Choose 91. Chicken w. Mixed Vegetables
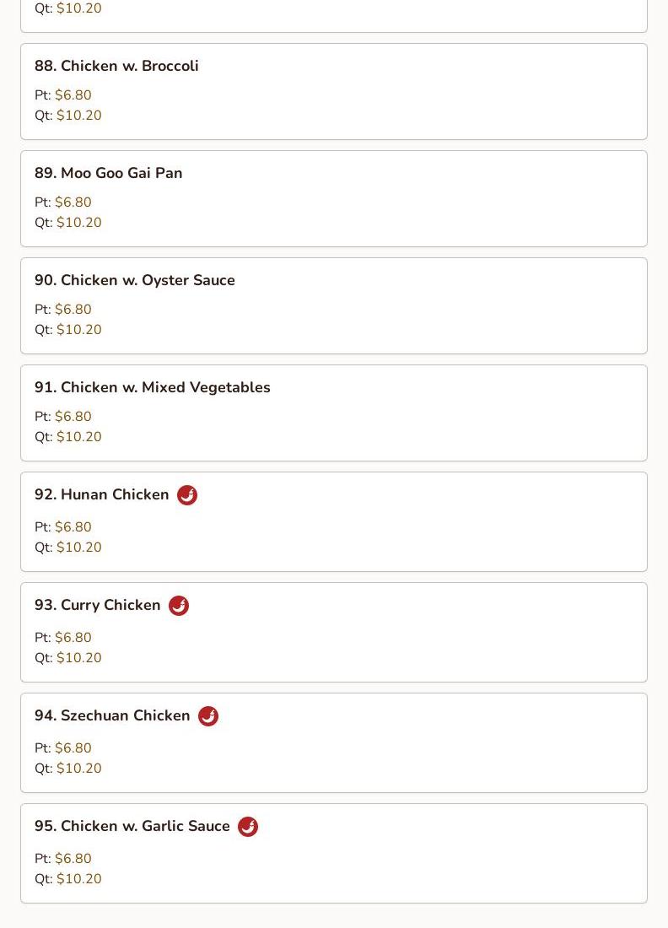This screenshot has width=668, height=928. click(x=153, y=387)
